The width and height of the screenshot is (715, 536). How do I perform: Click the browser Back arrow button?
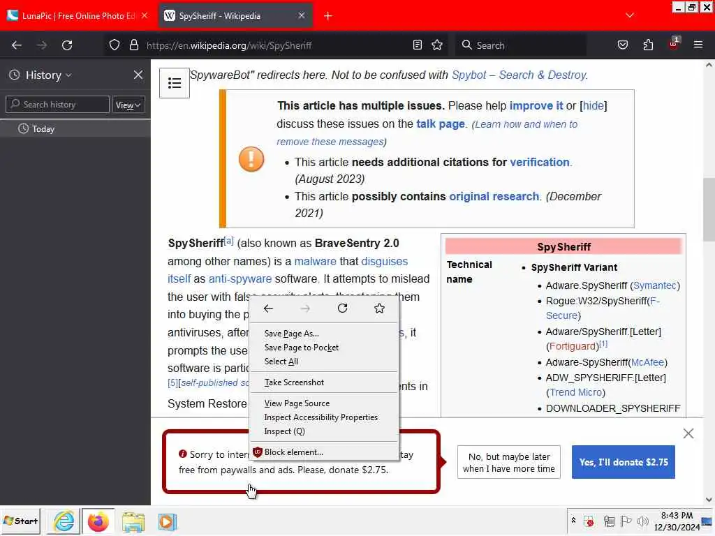(x=17, y=45)
